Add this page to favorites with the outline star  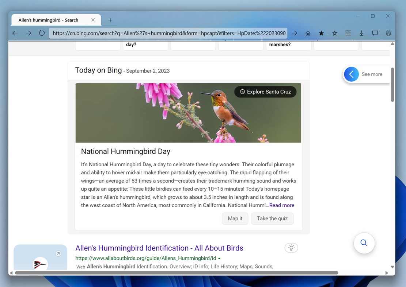[335, 33]
